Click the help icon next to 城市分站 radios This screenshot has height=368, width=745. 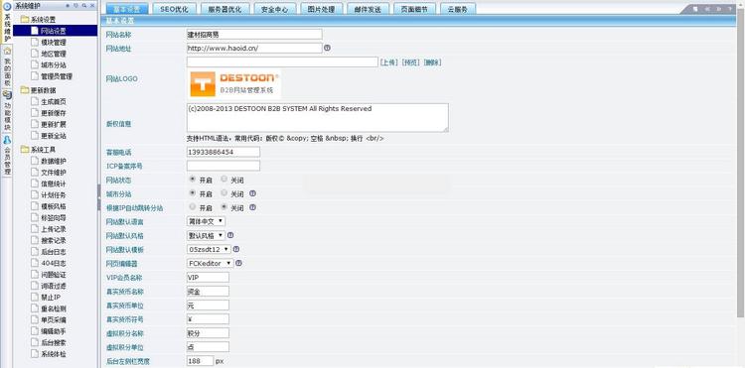coord(252,193)
